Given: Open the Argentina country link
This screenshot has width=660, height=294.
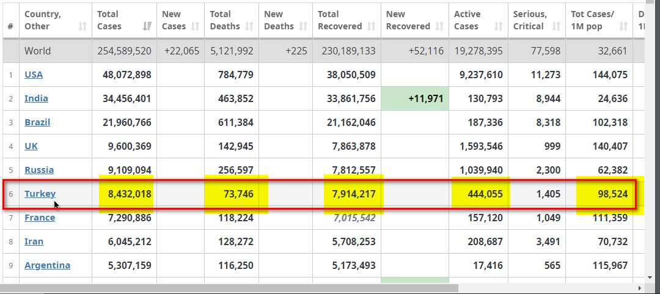Looking at the screenshot, I should (x=47, y=265).
